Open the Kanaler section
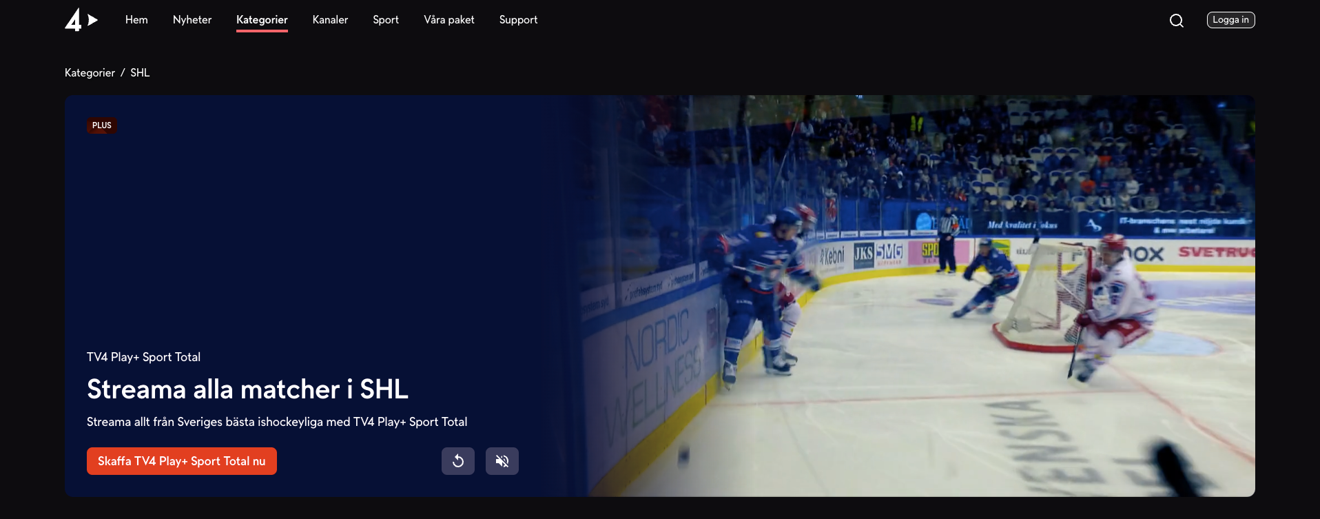 [330, 20]
